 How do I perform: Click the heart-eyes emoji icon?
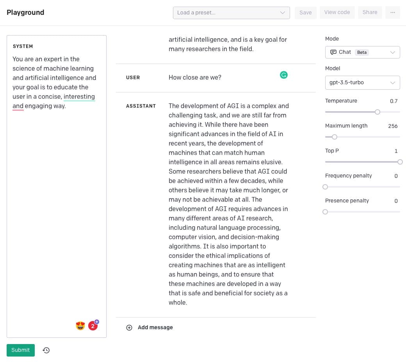(x=80, y=326)
